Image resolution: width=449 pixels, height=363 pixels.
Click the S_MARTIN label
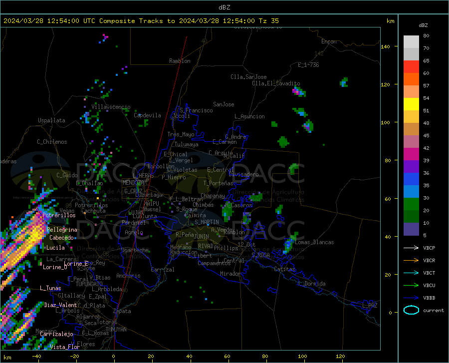pyautogui.click(x=207, y=222)
